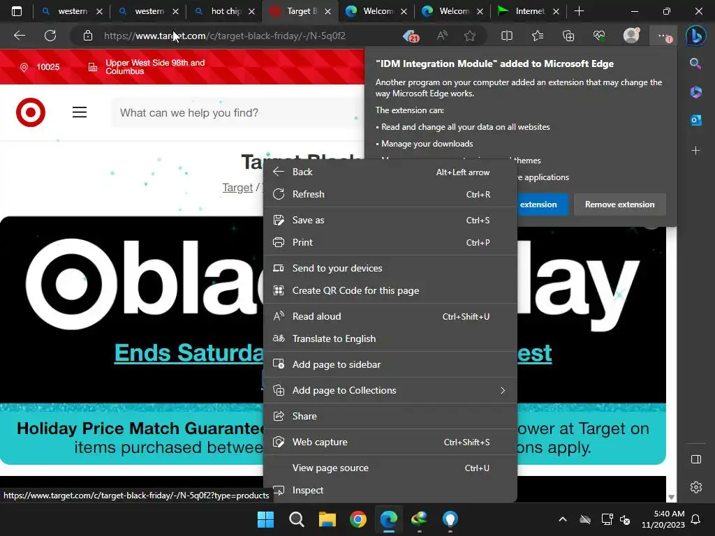
Task: Add this page to favorites with the star icon
Action: coord(470,36)
